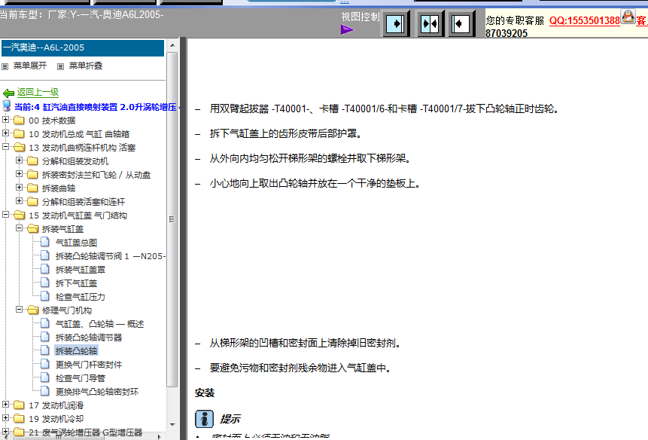
Task: Click the right-arrow view control button
Action: (396, 24)
